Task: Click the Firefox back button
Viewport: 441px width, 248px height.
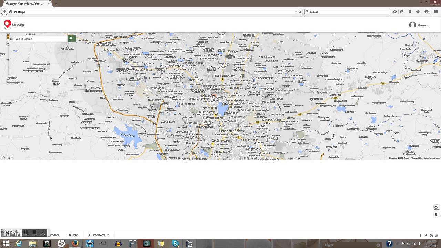Action: [x=4, y=12]
